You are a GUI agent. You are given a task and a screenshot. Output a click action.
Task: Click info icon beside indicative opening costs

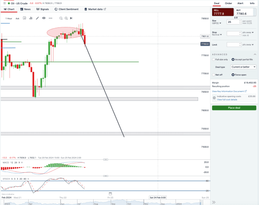pyautogui.click(x=214, y=98)
